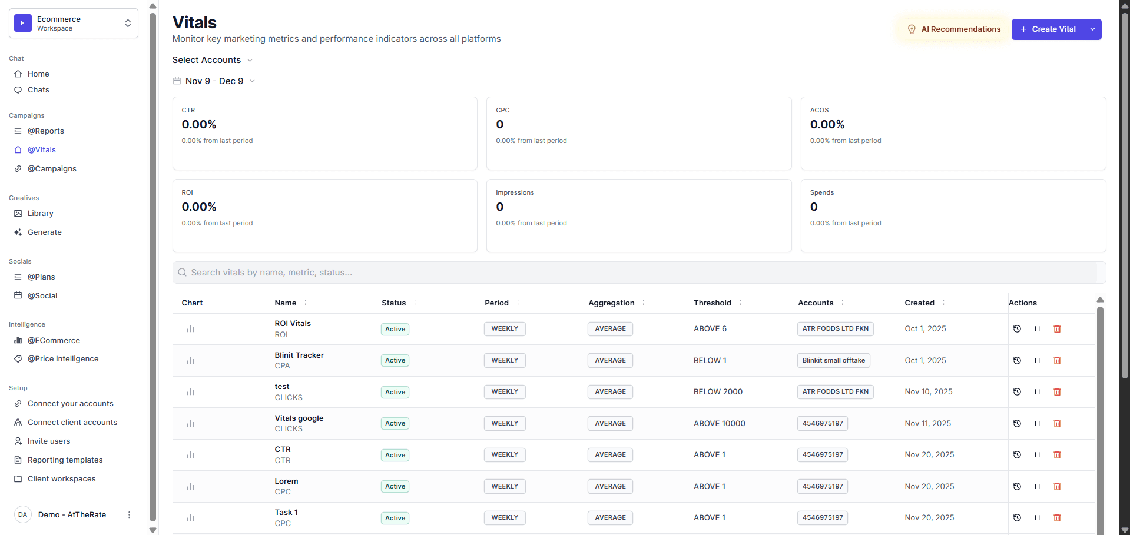Screen dimensions: 1130x535
Task: Open Chats from sidebar
Action: tap(74, 90)
